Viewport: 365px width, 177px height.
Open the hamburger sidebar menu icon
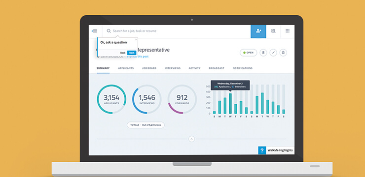(x=95, y=31)
